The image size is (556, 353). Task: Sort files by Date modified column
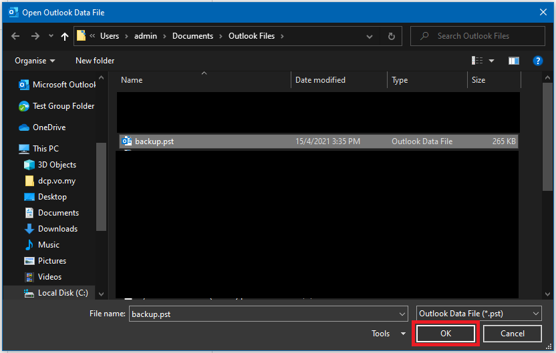[321, 80]
